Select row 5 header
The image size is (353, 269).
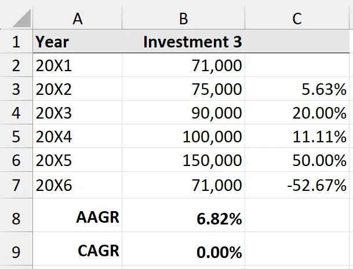(x=16, y=137)
